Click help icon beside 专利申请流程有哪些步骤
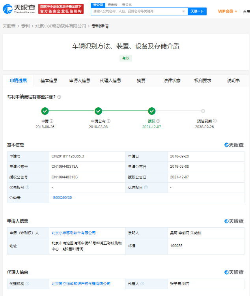Viewport: 250px width, 296px height. (59, 97)
